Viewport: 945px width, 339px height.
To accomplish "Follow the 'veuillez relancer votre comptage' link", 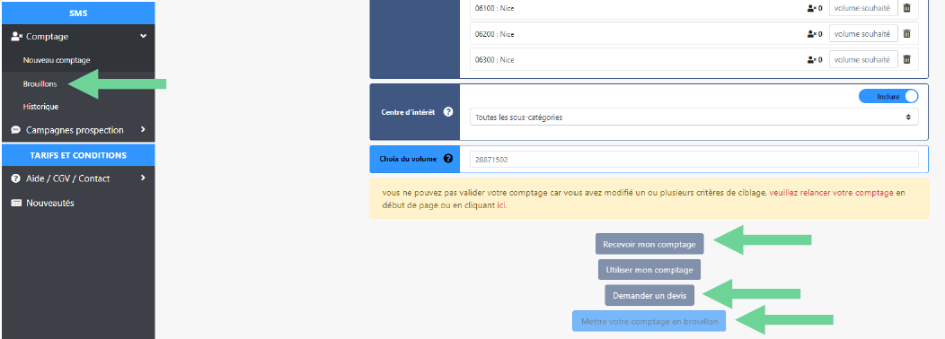I will point(831,194).
